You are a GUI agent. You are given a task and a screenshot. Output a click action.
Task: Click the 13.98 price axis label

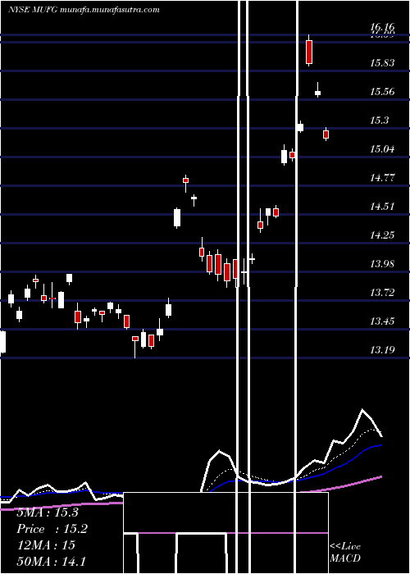pyautogui.click(x=382, y=263)
